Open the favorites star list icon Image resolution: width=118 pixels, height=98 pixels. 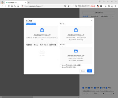18,6
